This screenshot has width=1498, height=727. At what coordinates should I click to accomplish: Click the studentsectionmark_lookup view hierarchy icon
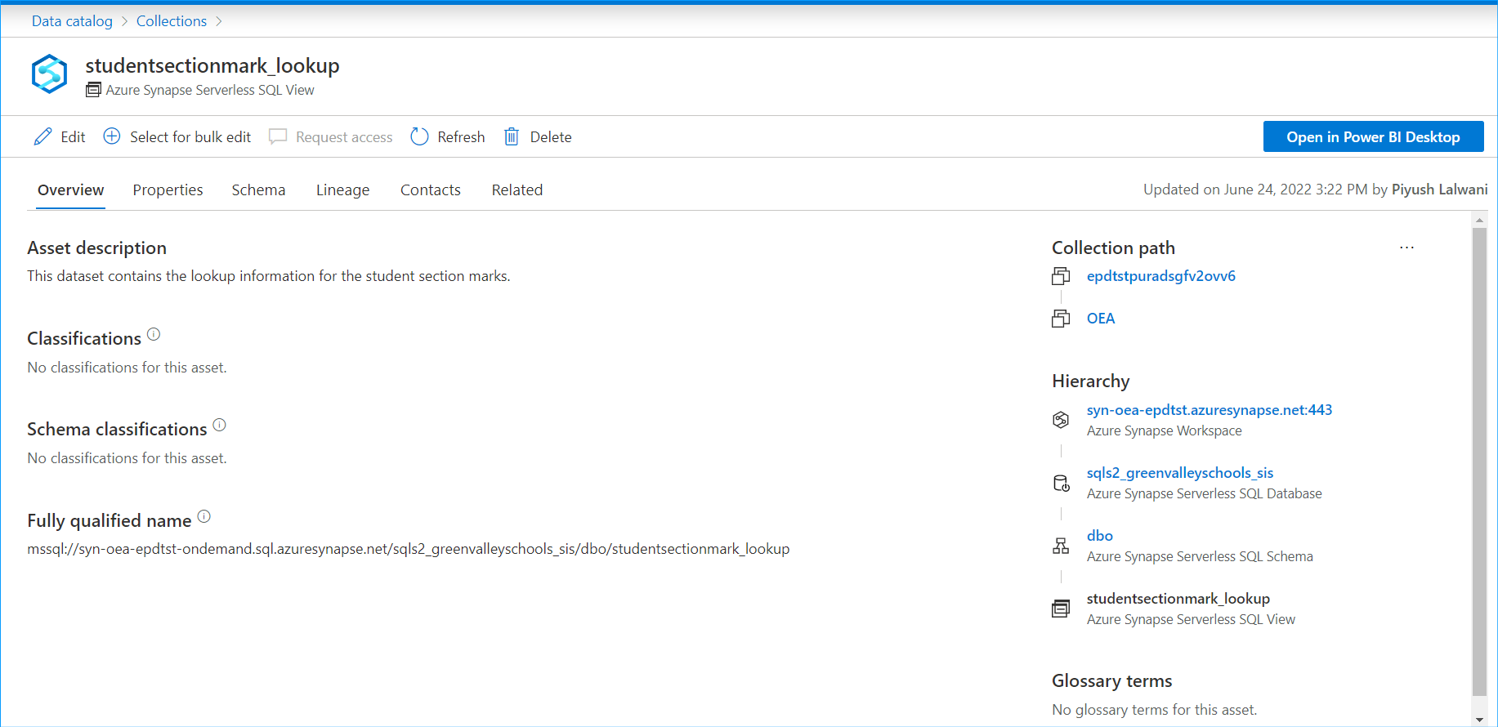tap(1061, 609)
